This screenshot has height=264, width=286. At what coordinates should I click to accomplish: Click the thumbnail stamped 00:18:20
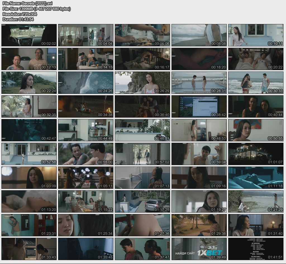pos(199,59)
